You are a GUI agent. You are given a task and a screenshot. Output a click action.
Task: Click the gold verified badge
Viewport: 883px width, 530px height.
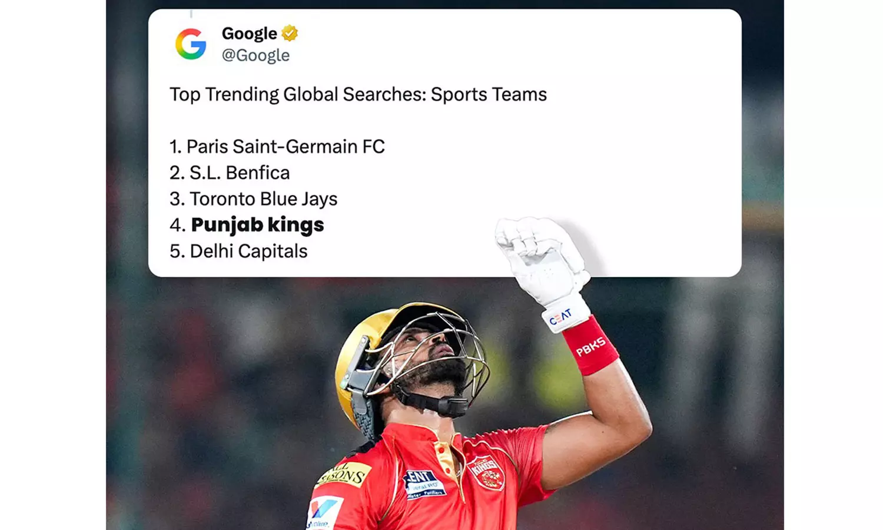click(x=290, y=34)
